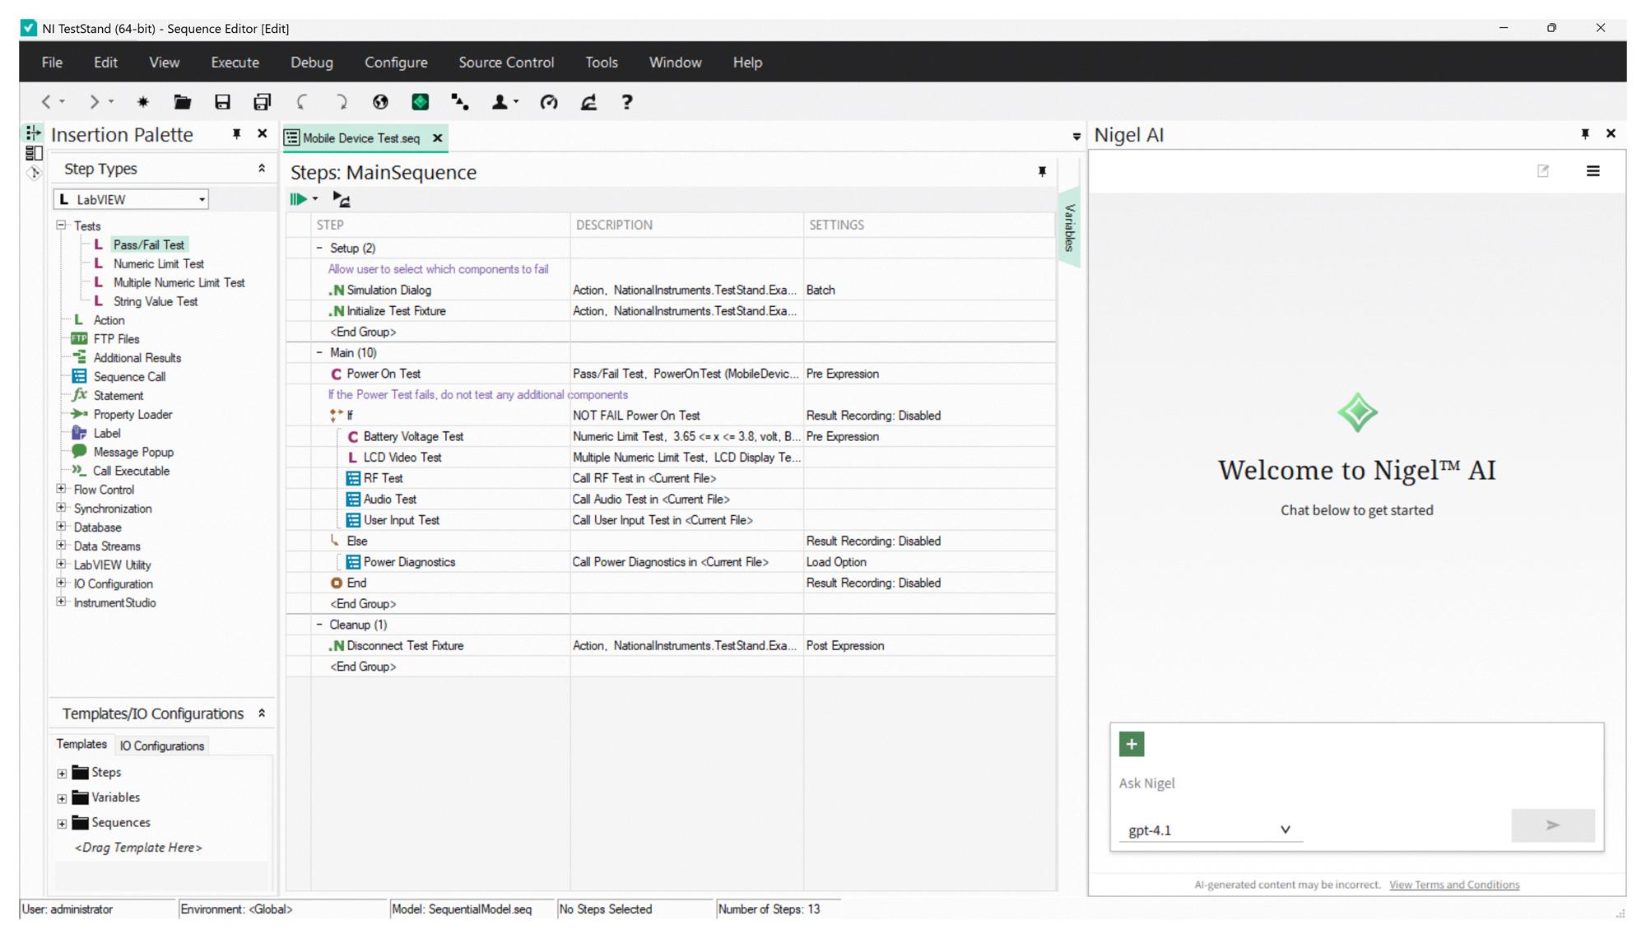Expand the Synchronization tree node
The image size is (1646, 939).
point(61,508)
